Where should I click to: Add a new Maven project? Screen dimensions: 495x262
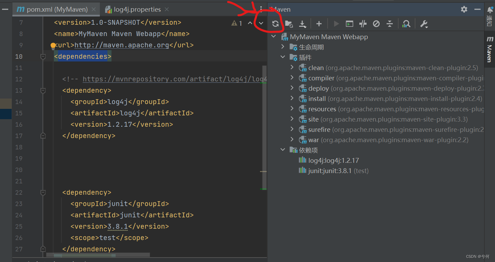coord(319,23)
